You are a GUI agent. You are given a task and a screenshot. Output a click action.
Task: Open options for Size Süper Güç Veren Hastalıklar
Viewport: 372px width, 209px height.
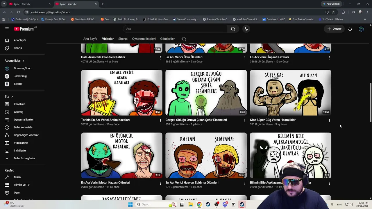329,120
